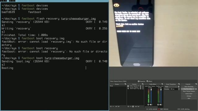Select the Scene entry in the Scenes list
The width and height of the screenshot is (198, 111).
(x=118, y=86)
